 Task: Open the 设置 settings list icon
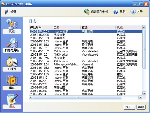pyautogui.click(x=6, y=12)
